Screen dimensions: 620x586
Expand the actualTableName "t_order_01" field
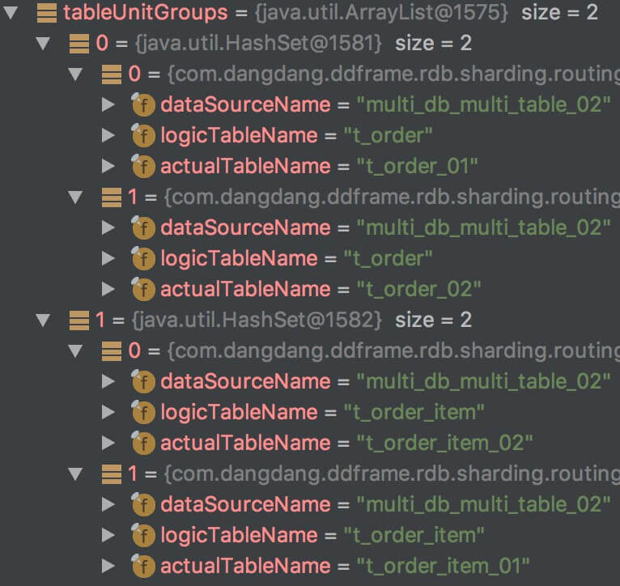(108, 166)
